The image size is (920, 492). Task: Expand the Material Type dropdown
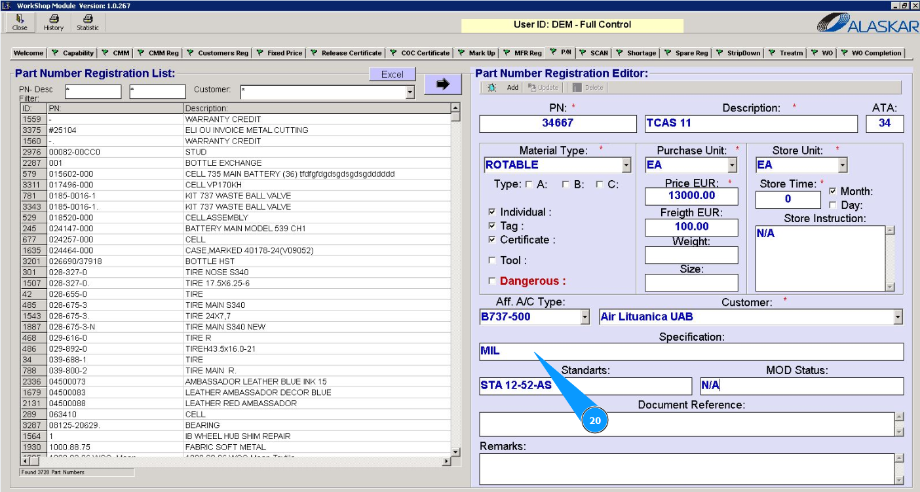pyautogui.click(x=626, y=165)
